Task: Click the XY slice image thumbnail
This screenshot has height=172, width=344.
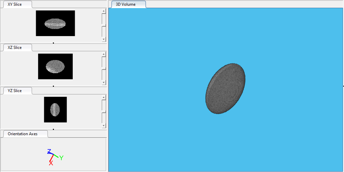Action: click(x=55, y=23)
